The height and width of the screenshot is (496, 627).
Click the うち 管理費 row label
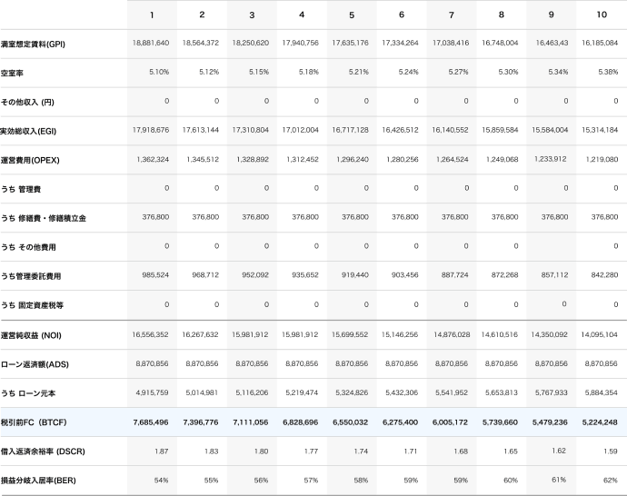(x=21, y=189)
